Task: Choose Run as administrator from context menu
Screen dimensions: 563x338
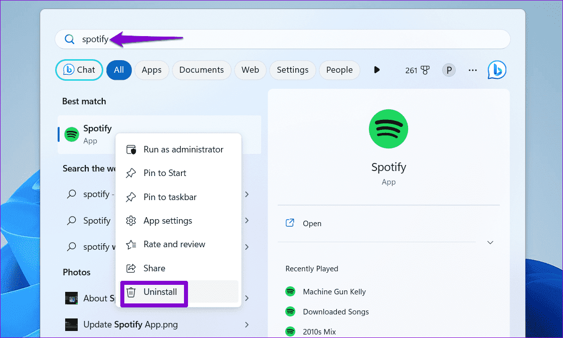Action: coord(178,149)
